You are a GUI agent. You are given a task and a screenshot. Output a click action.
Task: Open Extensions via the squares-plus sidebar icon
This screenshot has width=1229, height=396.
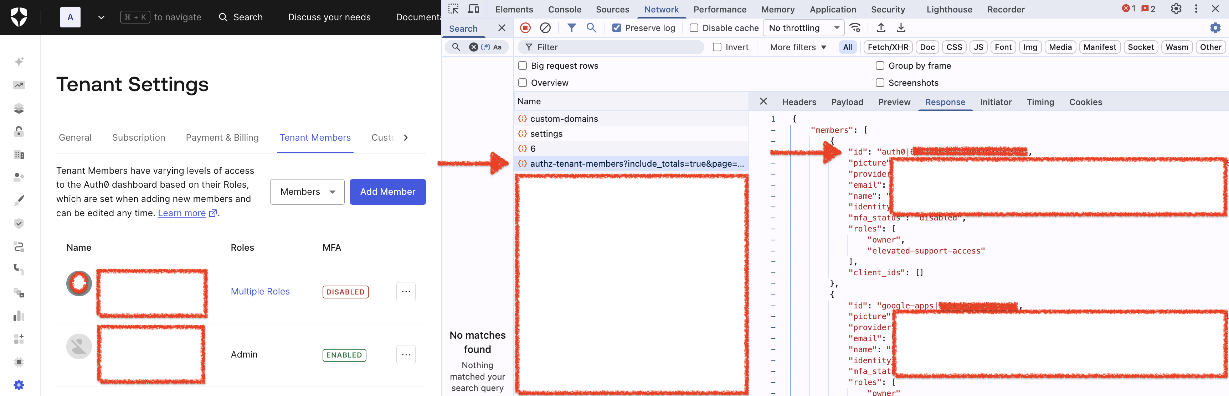click(19, 339)
